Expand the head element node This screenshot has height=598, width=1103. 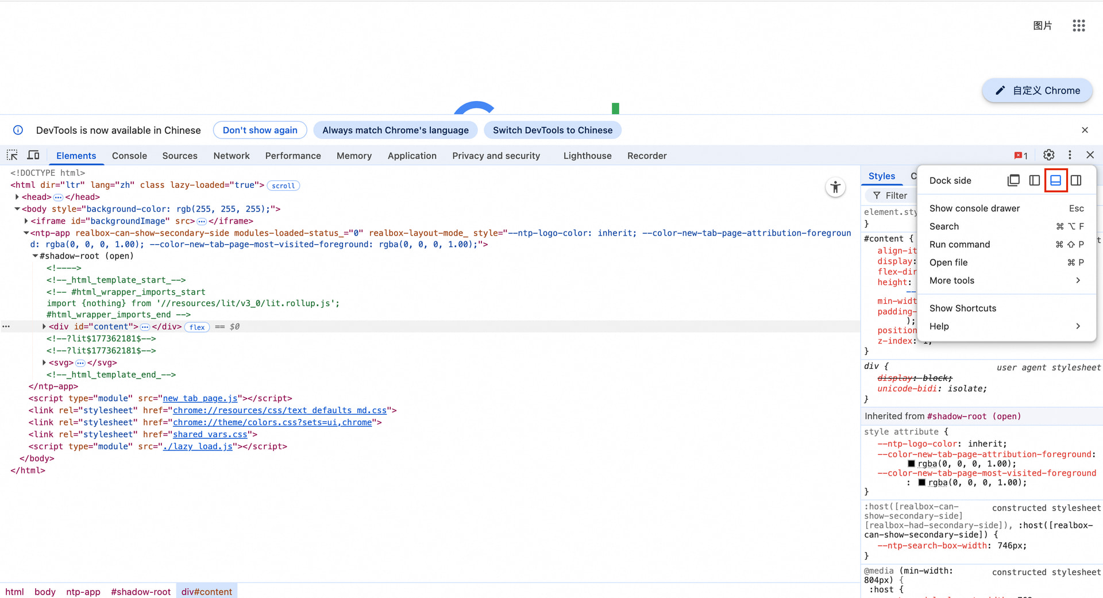pyautogui.click(x=17, y=197)
